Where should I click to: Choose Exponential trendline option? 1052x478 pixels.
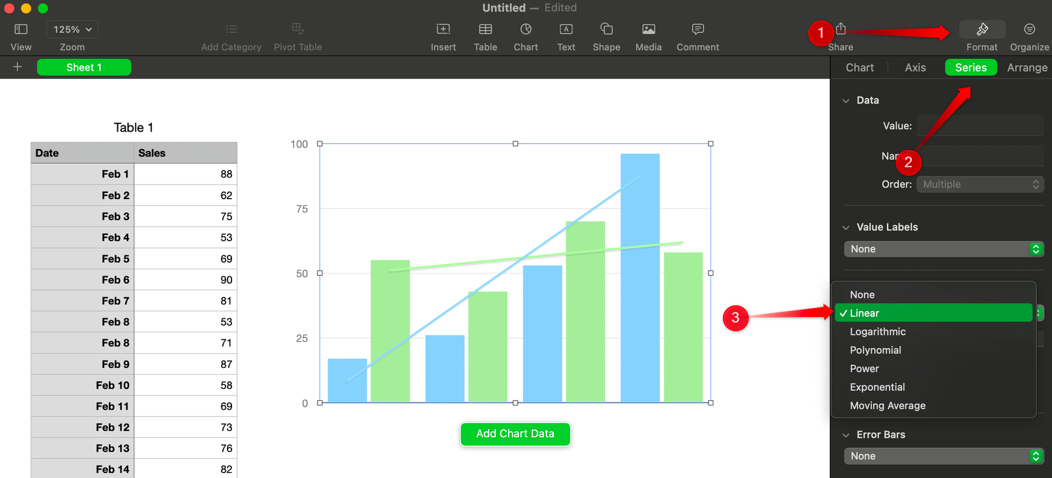tap(933, 387)
